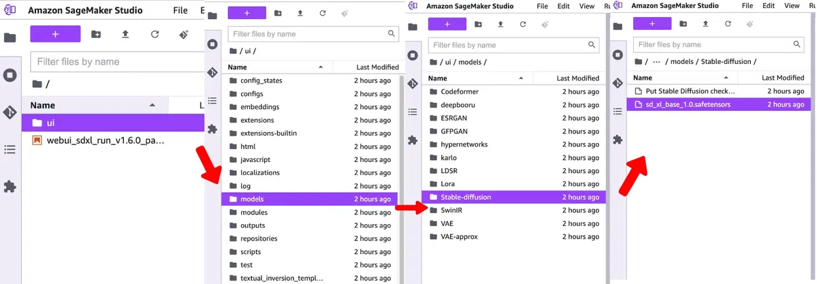Select the Stable-diffusion folder row
The width and height of the screenshot is (817, 284).
(x=514, y=197)
